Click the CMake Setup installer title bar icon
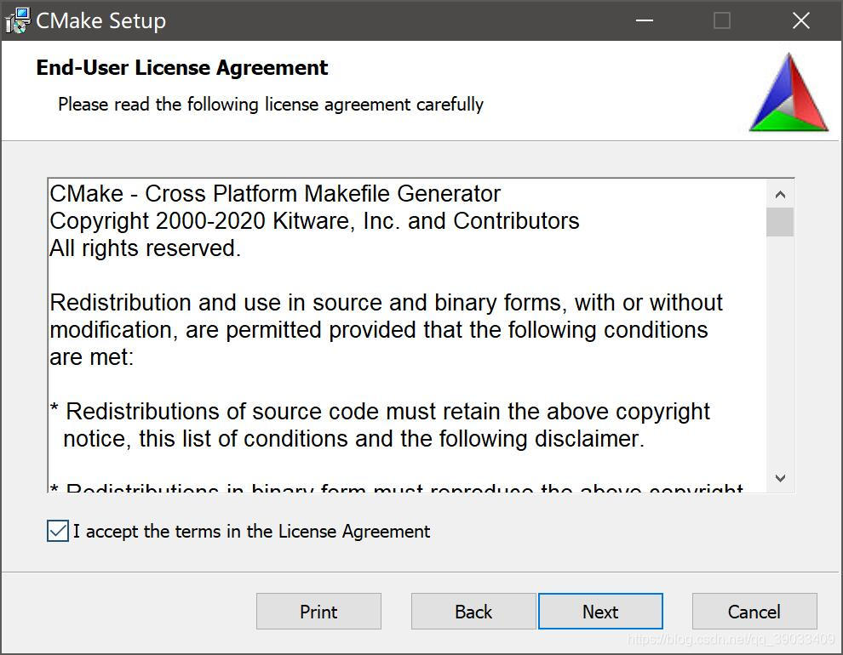This screenshot has width=843, height=655. [x=17, y=20]
